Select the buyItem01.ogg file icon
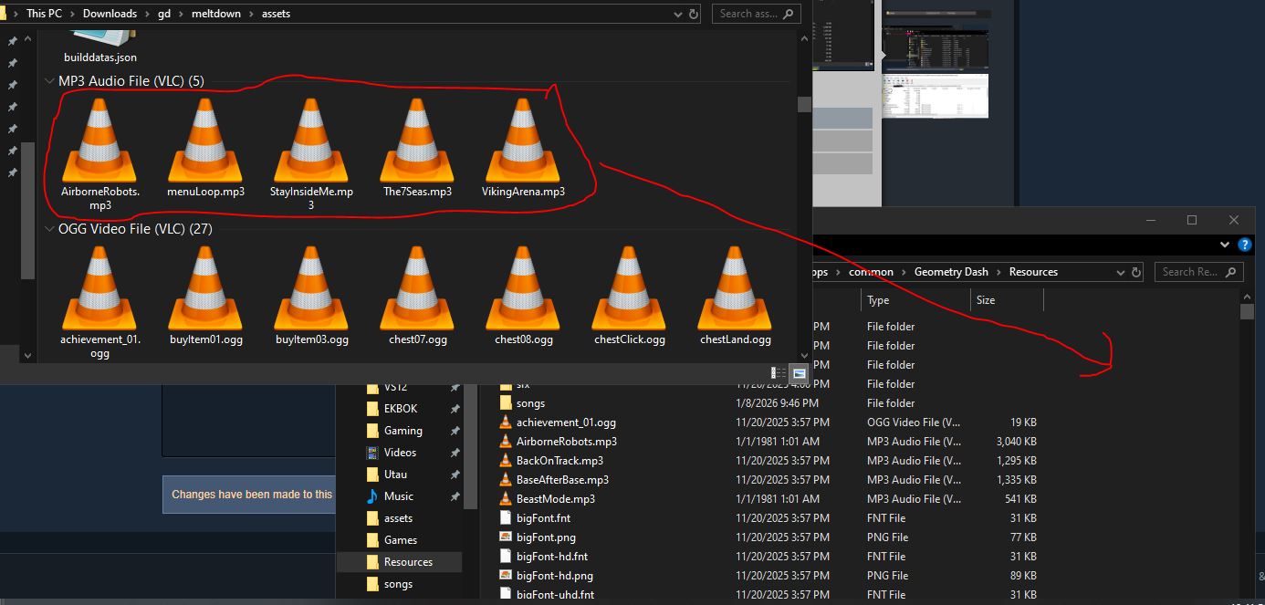 coord(205,288)
